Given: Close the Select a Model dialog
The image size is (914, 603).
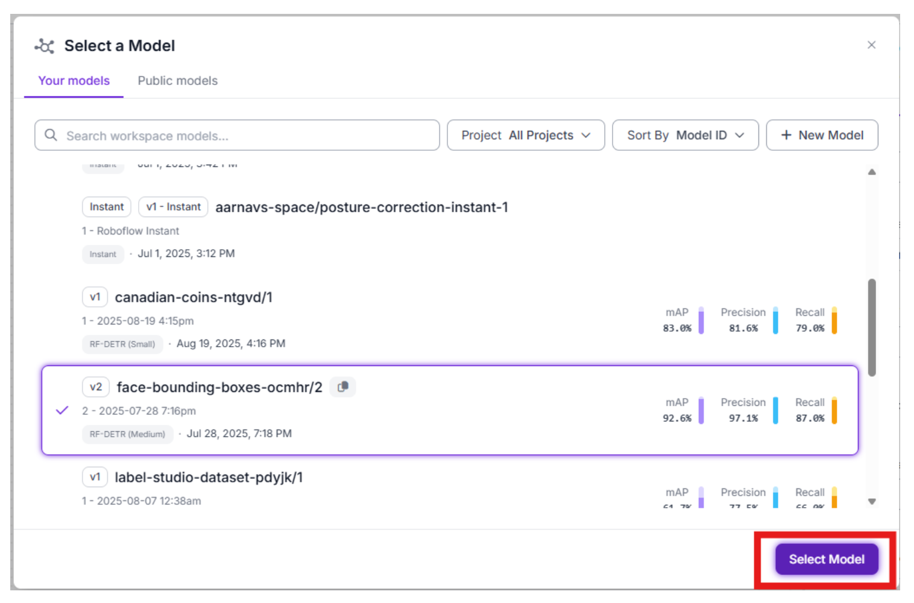Looking at the screenshot, I should click(871, 45).
